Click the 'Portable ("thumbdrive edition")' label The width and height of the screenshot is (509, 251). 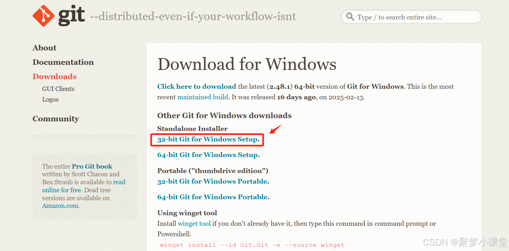coord(213,171)
